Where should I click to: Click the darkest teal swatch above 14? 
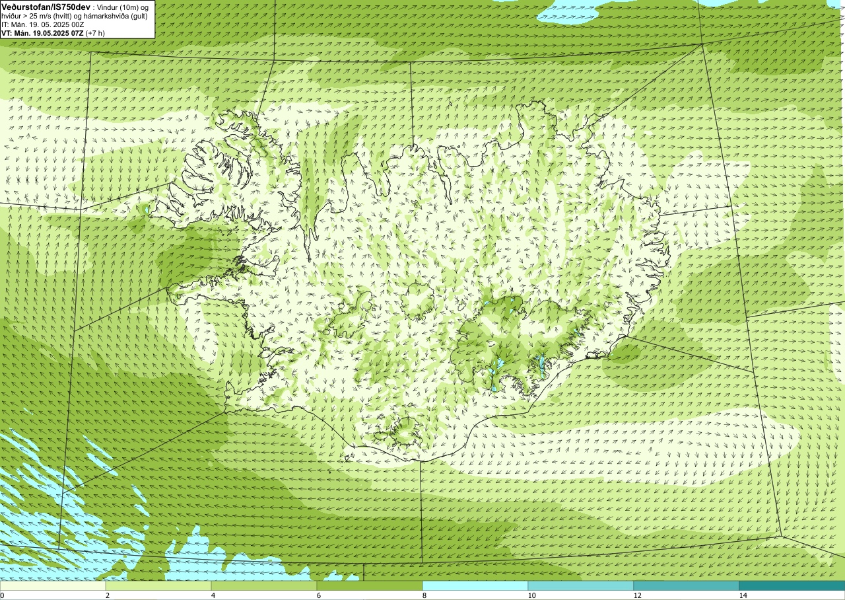pyautogui.click(x=792, y=585)
